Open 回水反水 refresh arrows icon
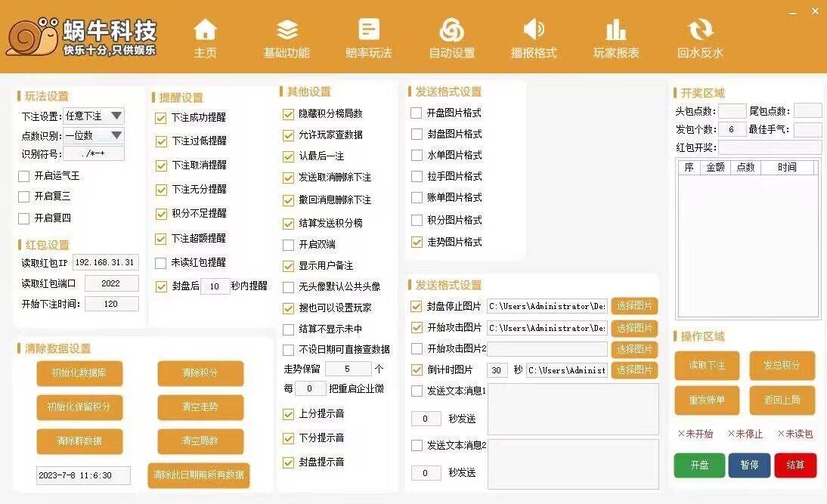 [700, 29]
